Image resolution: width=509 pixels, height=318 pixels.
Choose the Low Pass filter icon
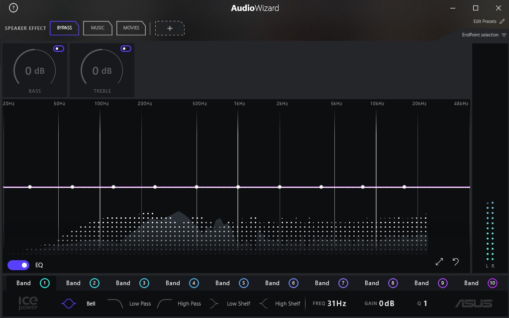[115, 304]
